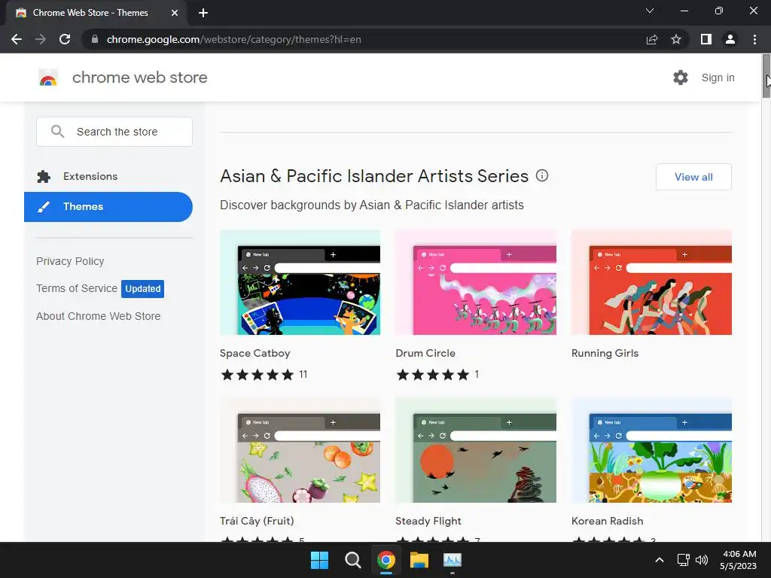The height and width of the screenshot is (578, 771).
Task: Select the Themes category
Action: point(108,207)
